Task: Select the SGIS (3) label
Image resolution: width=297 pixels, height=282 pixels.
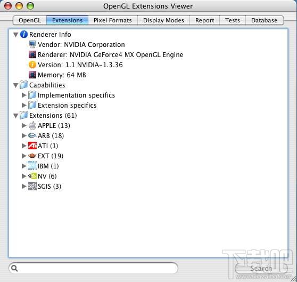Action: pyautogui.click(x=49, y=187)
